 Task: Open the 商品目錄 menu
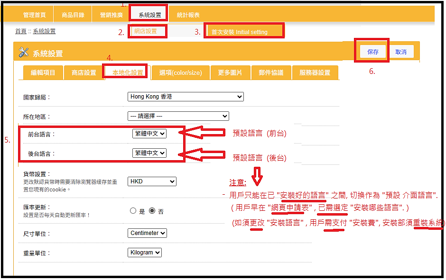[73, 15]
